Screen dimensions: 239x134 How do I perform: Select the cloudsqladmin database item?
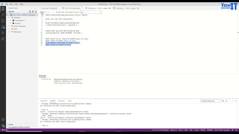[x=20, y=20]
